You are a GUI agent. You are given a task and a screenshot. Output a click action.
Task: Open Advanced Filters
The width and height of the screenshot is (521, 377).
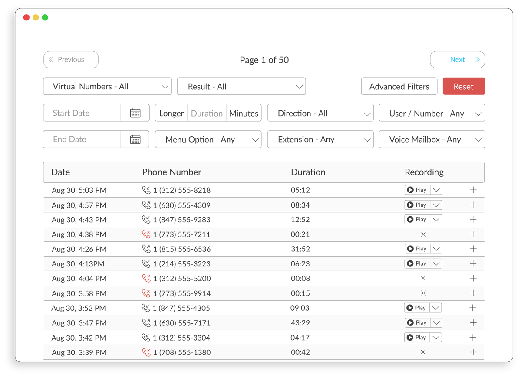[x=399, y=86]
